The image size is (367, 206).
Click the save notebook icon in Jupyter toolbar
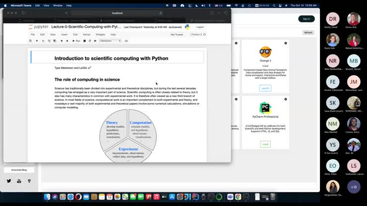31,41
